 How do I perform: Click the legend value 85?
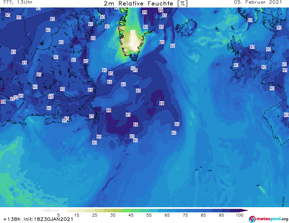click(x=203, y=215)
